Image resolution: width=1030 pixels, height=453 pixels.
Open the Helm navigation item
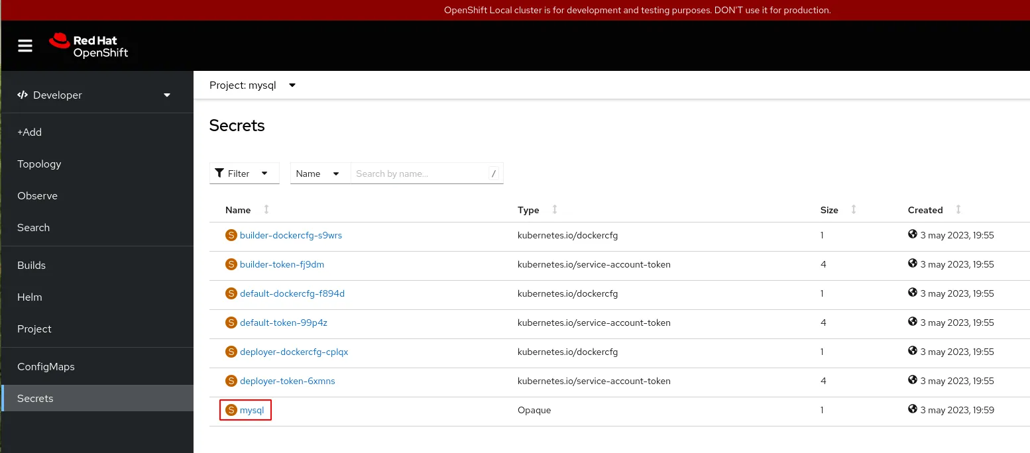[x=30, y=297]
